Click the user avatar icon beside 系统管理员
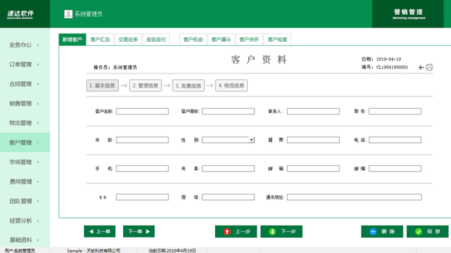This screenshot has height=253, width=451. (69, 14)
